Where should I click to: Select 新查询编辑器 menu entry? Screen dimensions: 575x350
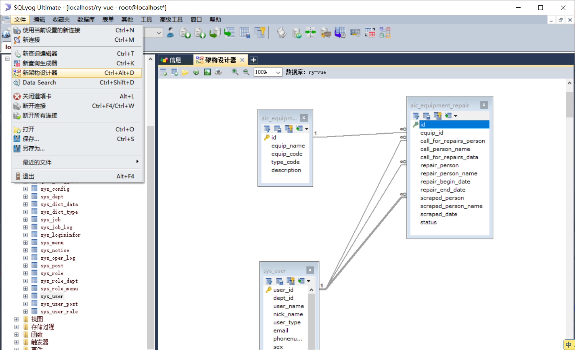pos(77,54)
